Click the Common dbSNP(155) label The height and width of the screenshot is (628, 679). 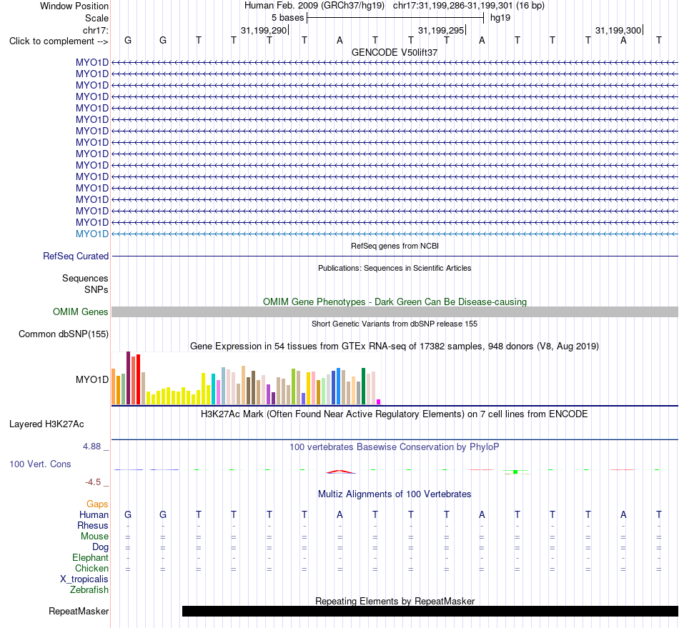[x=63, y=334]
